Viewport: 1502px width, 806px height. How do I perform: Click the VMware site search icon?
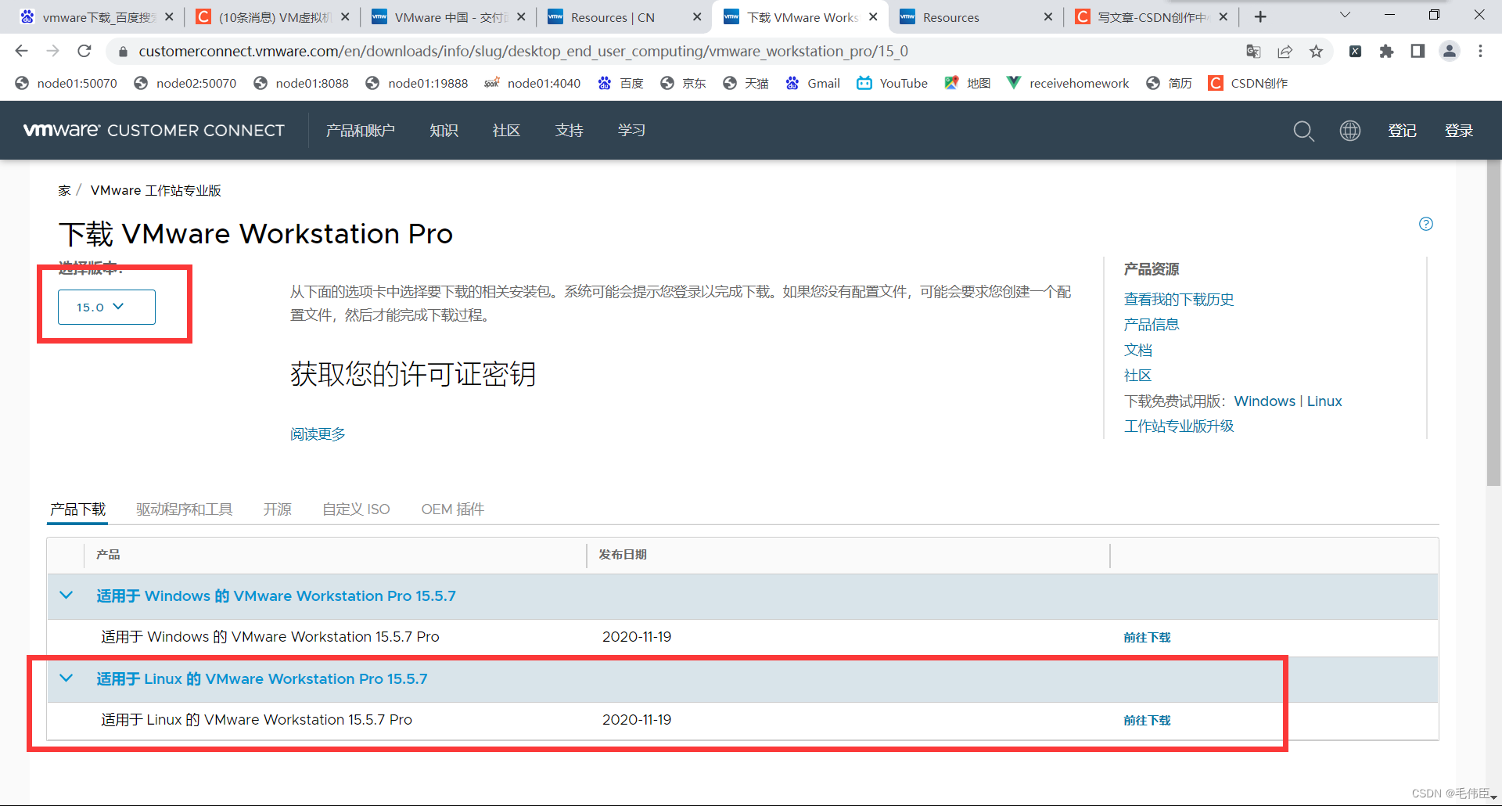(1303, 131)
